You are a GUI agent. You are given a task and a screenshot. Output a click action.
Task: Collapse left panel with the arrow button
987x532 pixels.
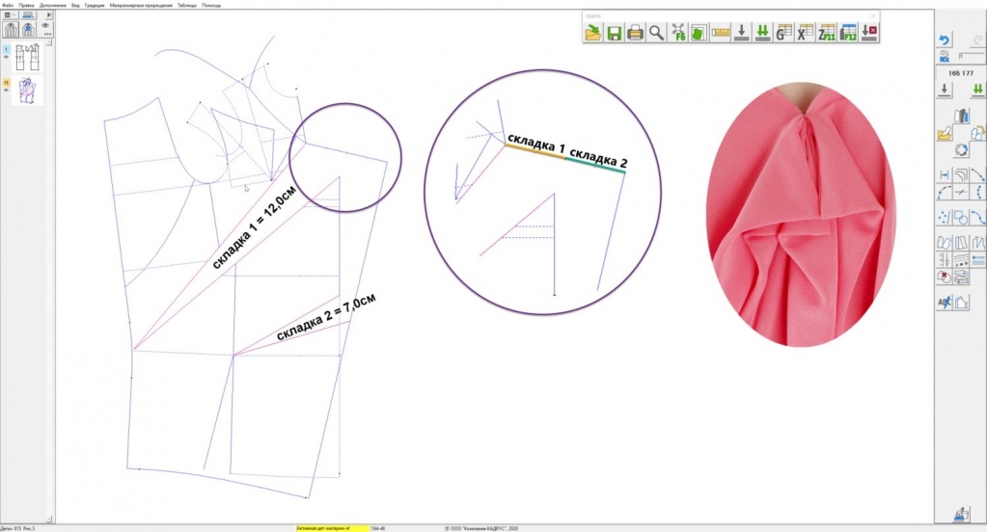click(x=49, y=14)
